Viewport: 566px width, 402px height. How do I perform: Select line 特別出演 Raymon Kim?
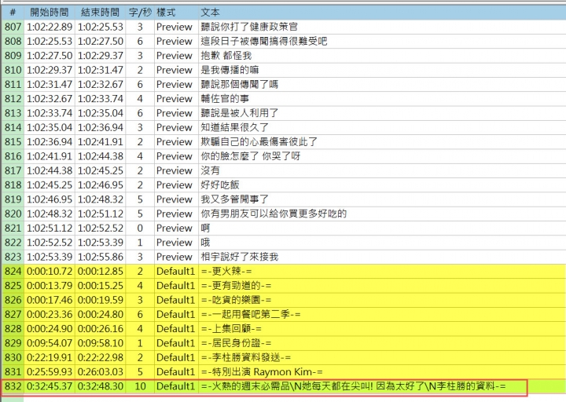click(262, 372)
